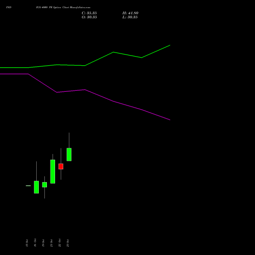The image size is (255, 255).
Task: Click the 21 Oct date axis label
Action: coord(52,243)
